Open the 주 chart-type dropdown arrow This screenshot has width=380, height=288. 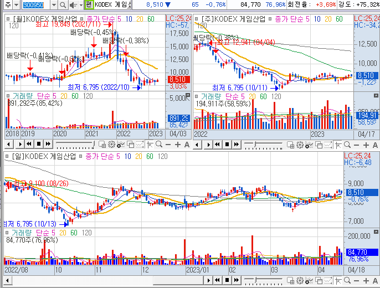tap(16, 4)
